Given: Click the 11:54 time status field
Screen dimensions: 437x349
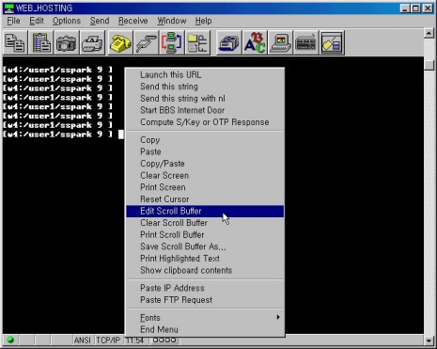Looking at the screenshot, I should tap(135, 341).
